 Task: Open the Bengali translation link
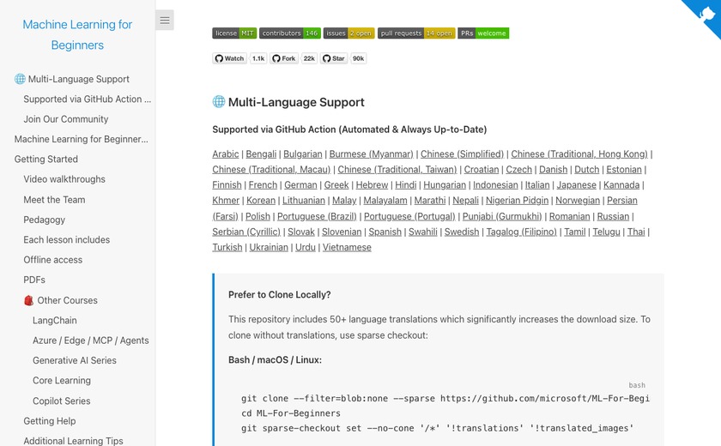pyautogui.click(x=261, y=154)
